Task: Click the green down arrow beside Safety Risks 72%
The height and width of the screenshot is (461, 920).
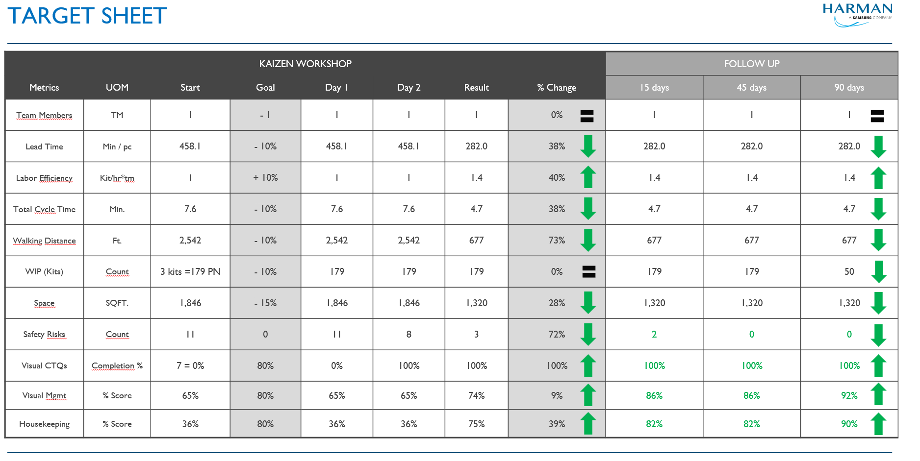Action: point(588,335)
